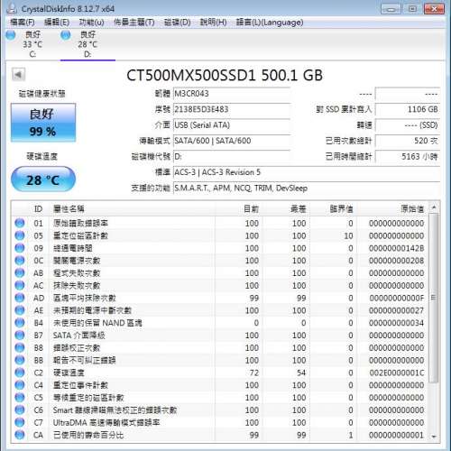Click the 屬性名稱 column header
This screenshot has height=451, width=451.
tap(133, 208)
